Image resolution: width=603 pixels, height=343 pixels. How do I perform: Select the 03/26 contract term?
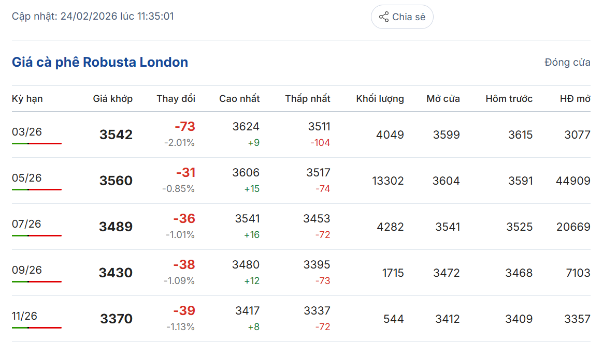[x=27, y=132]
